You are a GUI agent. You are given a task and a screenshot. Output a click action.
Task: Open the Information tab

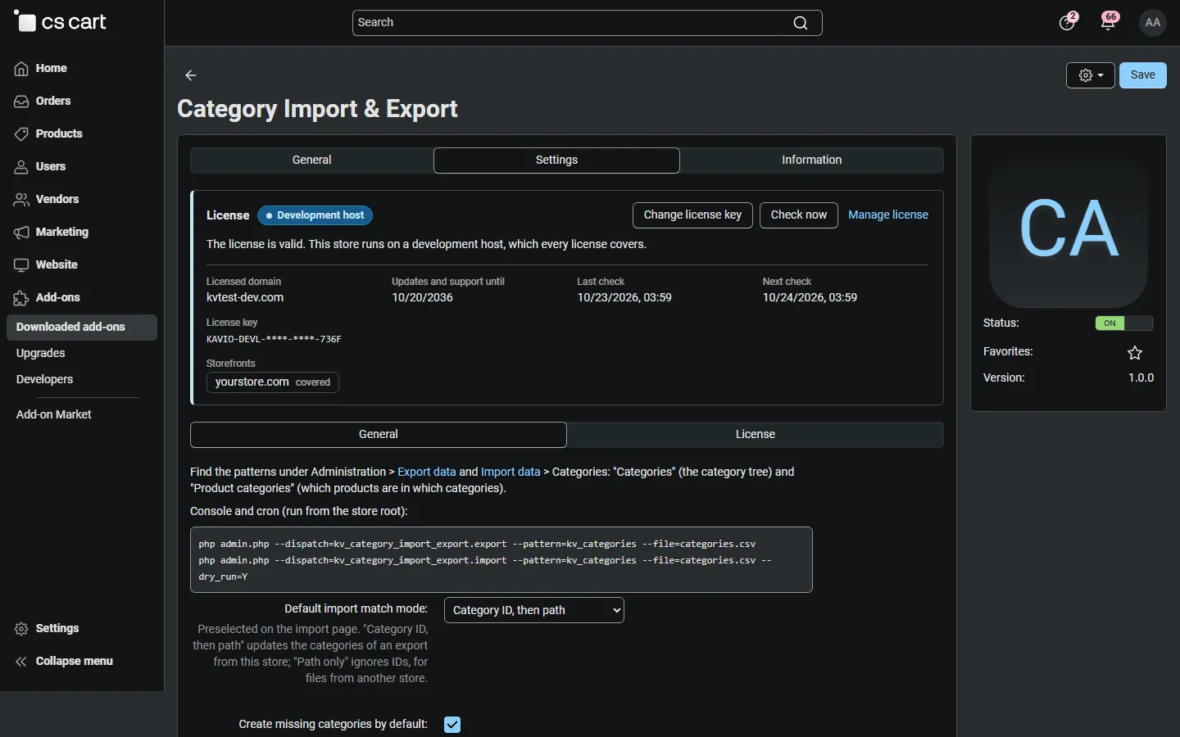[x=812, y=161]
